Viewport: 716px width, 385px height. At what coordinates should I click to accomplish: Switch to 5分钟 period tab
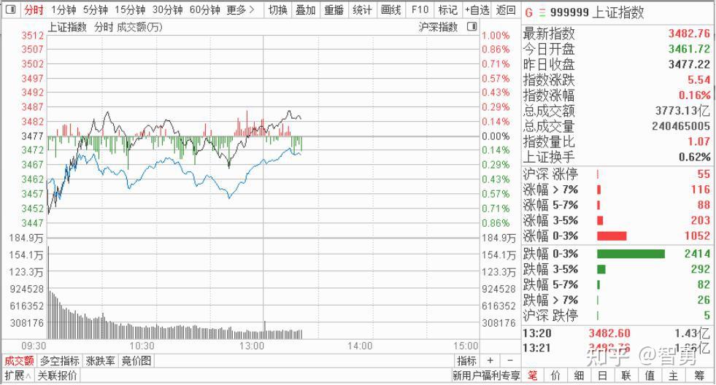coord(94,9)
